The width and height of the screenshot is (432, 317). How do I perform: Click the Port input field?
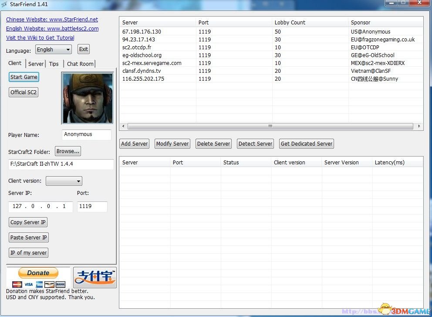pos(92,206)
